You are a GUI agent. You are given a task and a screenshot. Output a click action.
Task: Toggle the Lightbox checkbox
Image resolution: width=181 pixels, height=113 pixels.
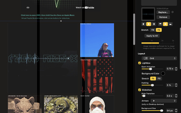pos(140,63)
